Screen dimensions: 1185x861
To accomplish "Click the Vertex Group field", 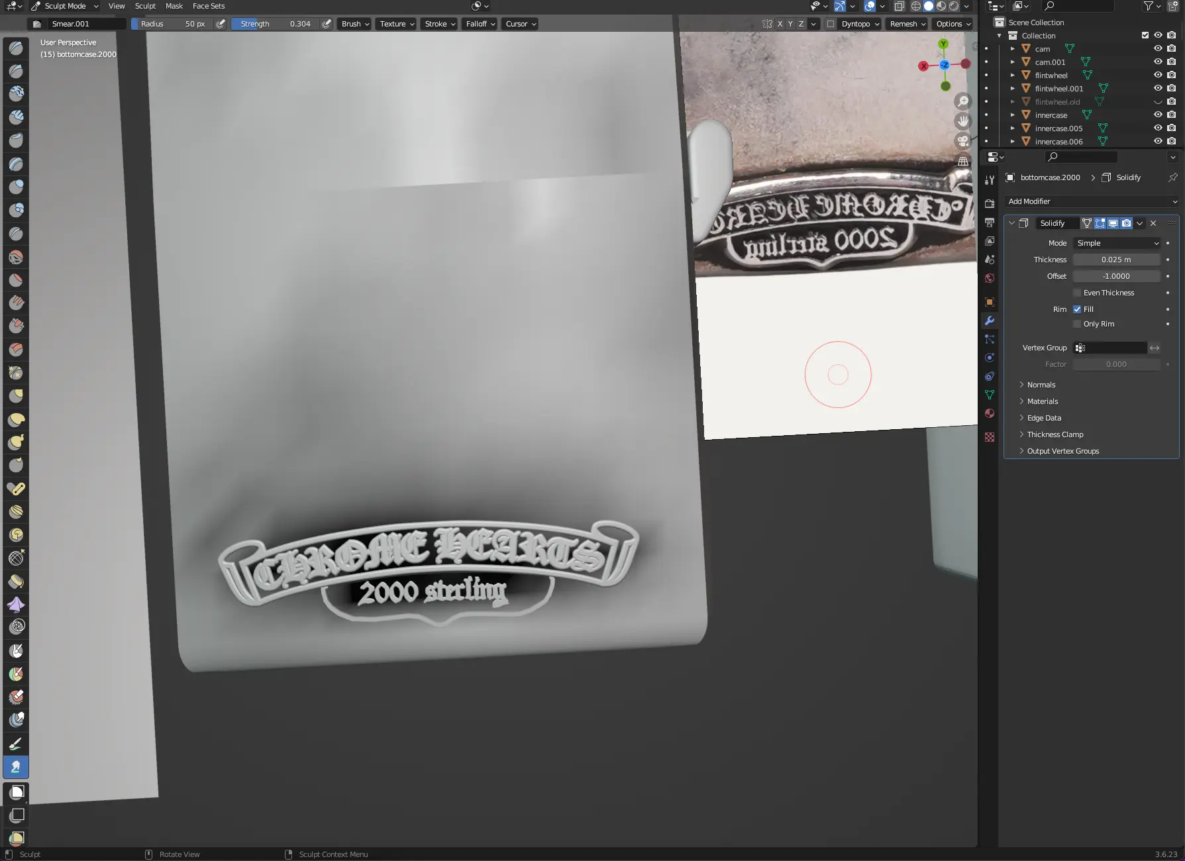I will tap(1110, 348).
